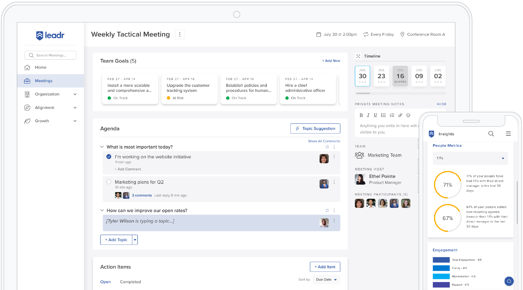Screen dimensions: 523x290
Task: Hide the private meeting notes
Action: point(441,104)
